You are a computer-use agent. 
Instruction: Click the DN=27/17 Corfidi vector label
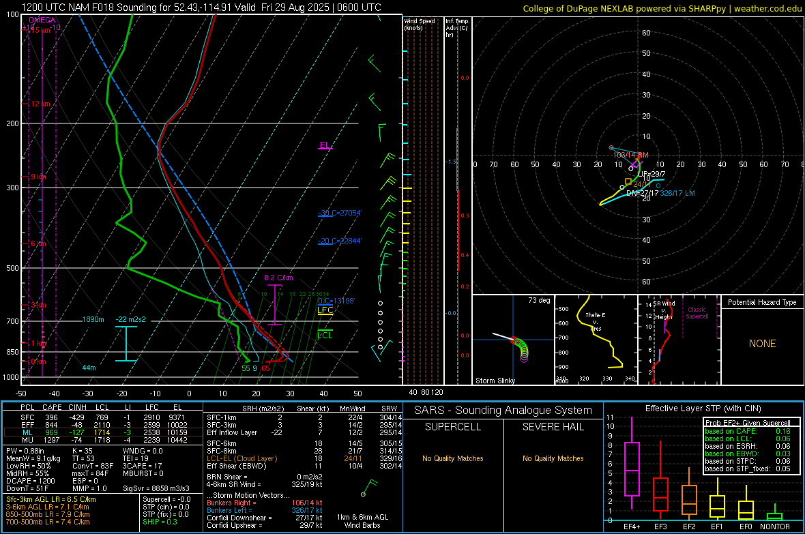[642, 193]
